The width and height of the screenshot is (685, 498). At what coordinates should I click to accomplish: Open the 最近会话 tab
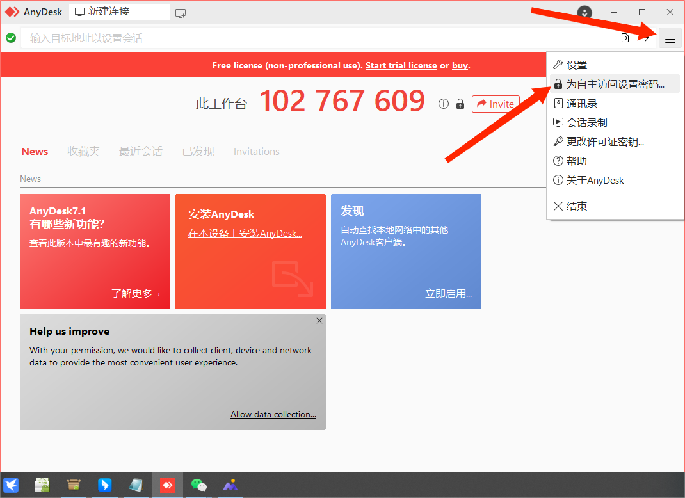click(141, 151)
